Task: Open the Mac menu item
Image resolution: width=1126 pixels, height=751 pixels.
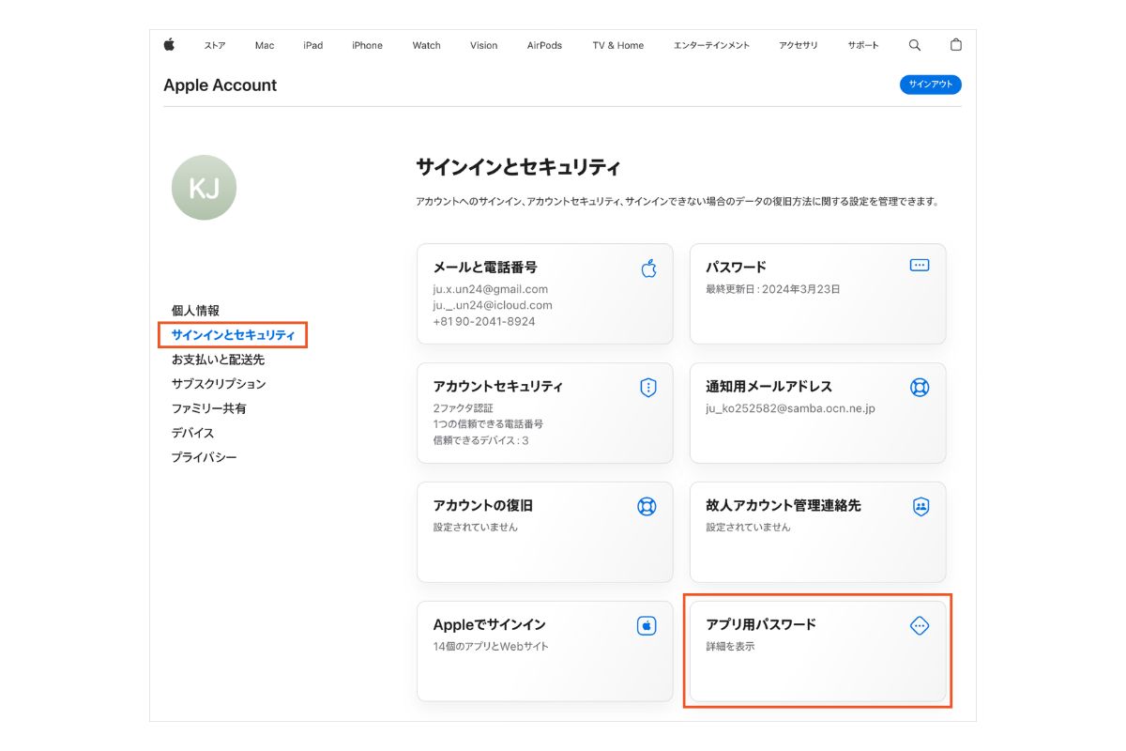Action: [x=265, y=45]
